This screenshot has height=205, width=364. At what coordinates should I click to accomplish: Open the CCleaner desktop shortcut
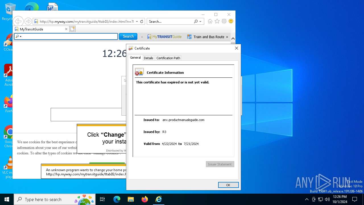8,43
